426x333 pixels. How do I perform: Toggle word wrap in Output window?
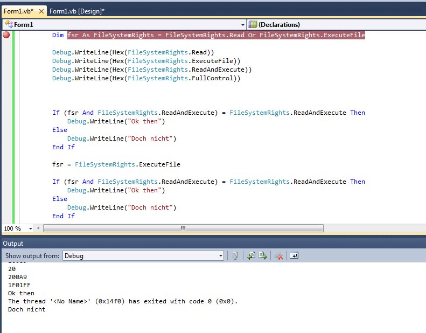coord(294,256)
